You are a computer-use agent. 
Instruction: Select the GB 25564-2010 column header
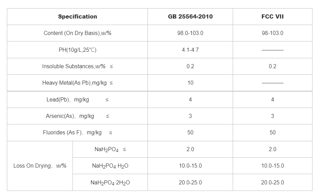click(190, 16)
